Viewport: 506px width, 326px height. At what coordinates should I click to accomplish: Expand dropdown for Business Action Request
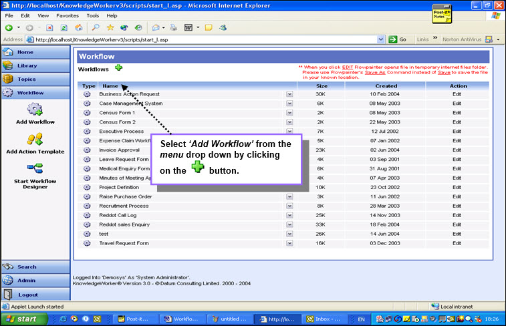point(289,94)
